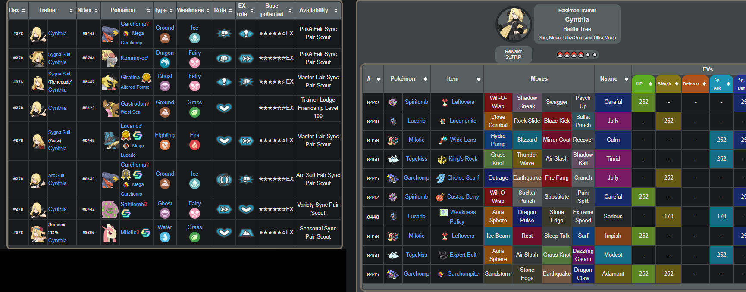Click the Water type icon in Milotic row

click(x=165, y=237)
